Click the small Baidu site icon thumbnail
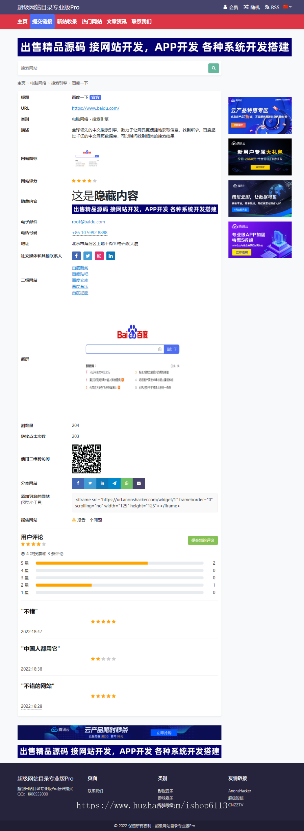Viewport: 304px width, 831px height. click(87, 158)
